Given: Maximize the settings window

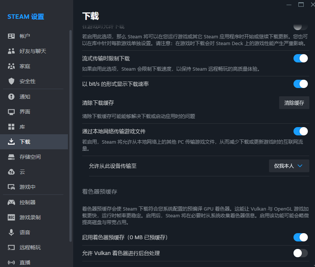Looking at the screenshot, I should coord(301,5).
